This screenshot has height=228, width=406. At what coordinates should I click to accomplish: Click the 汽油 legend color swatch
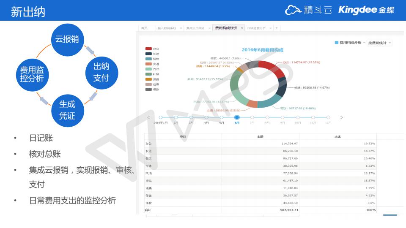pos(148,69)
